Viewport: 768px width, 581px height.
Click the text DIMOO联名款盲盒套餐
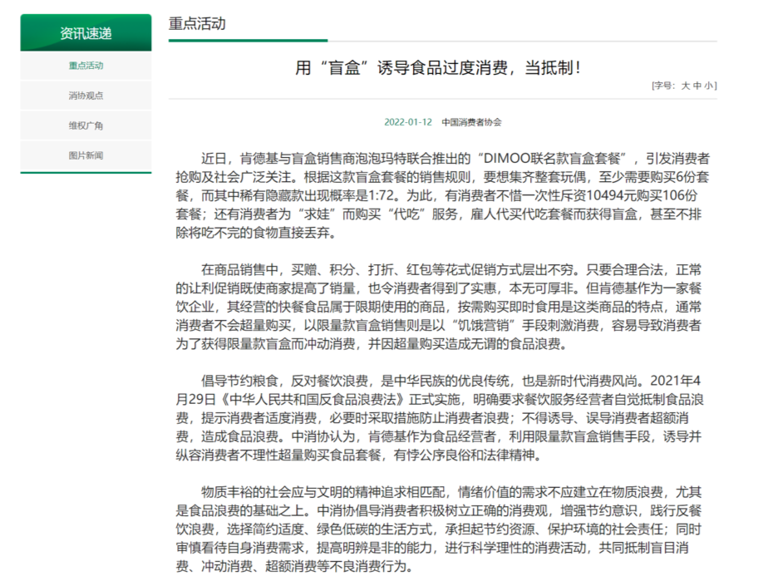552,158
